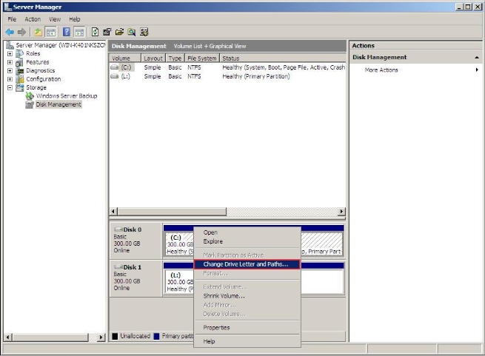Screen dimensions: 485x356
Task: Click the volume list horizontal scrollbar thumb
Action: 172,212
